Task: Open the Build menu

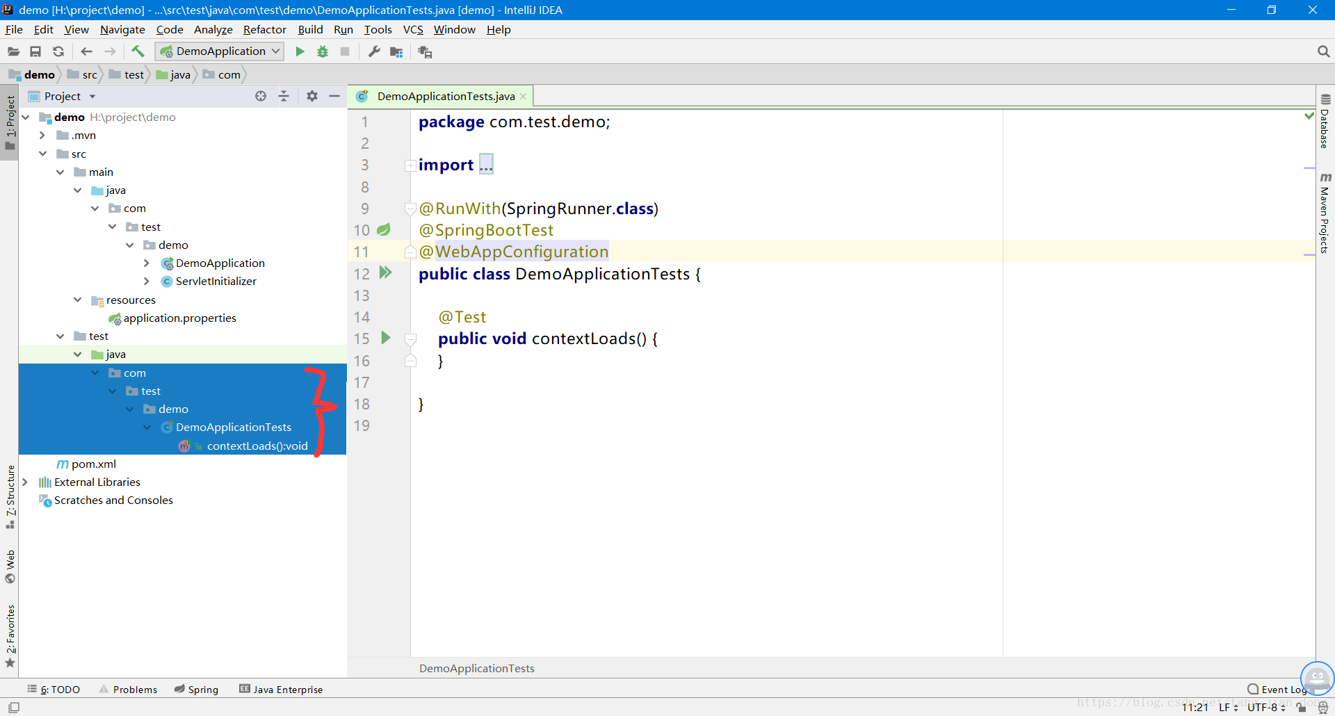Action: point(310,29)
